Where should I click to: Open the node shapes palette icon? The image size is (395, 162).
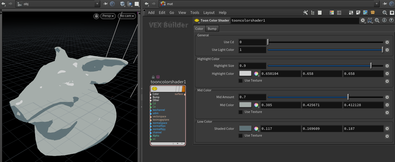339,13
